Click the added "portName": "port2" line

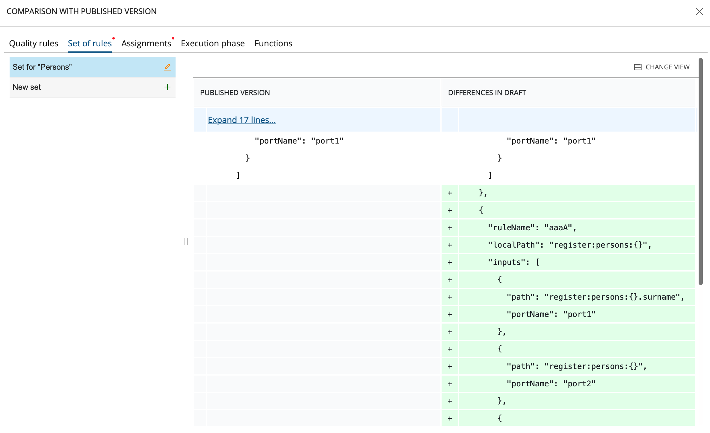pyautogui.click(x=577, y=384)
